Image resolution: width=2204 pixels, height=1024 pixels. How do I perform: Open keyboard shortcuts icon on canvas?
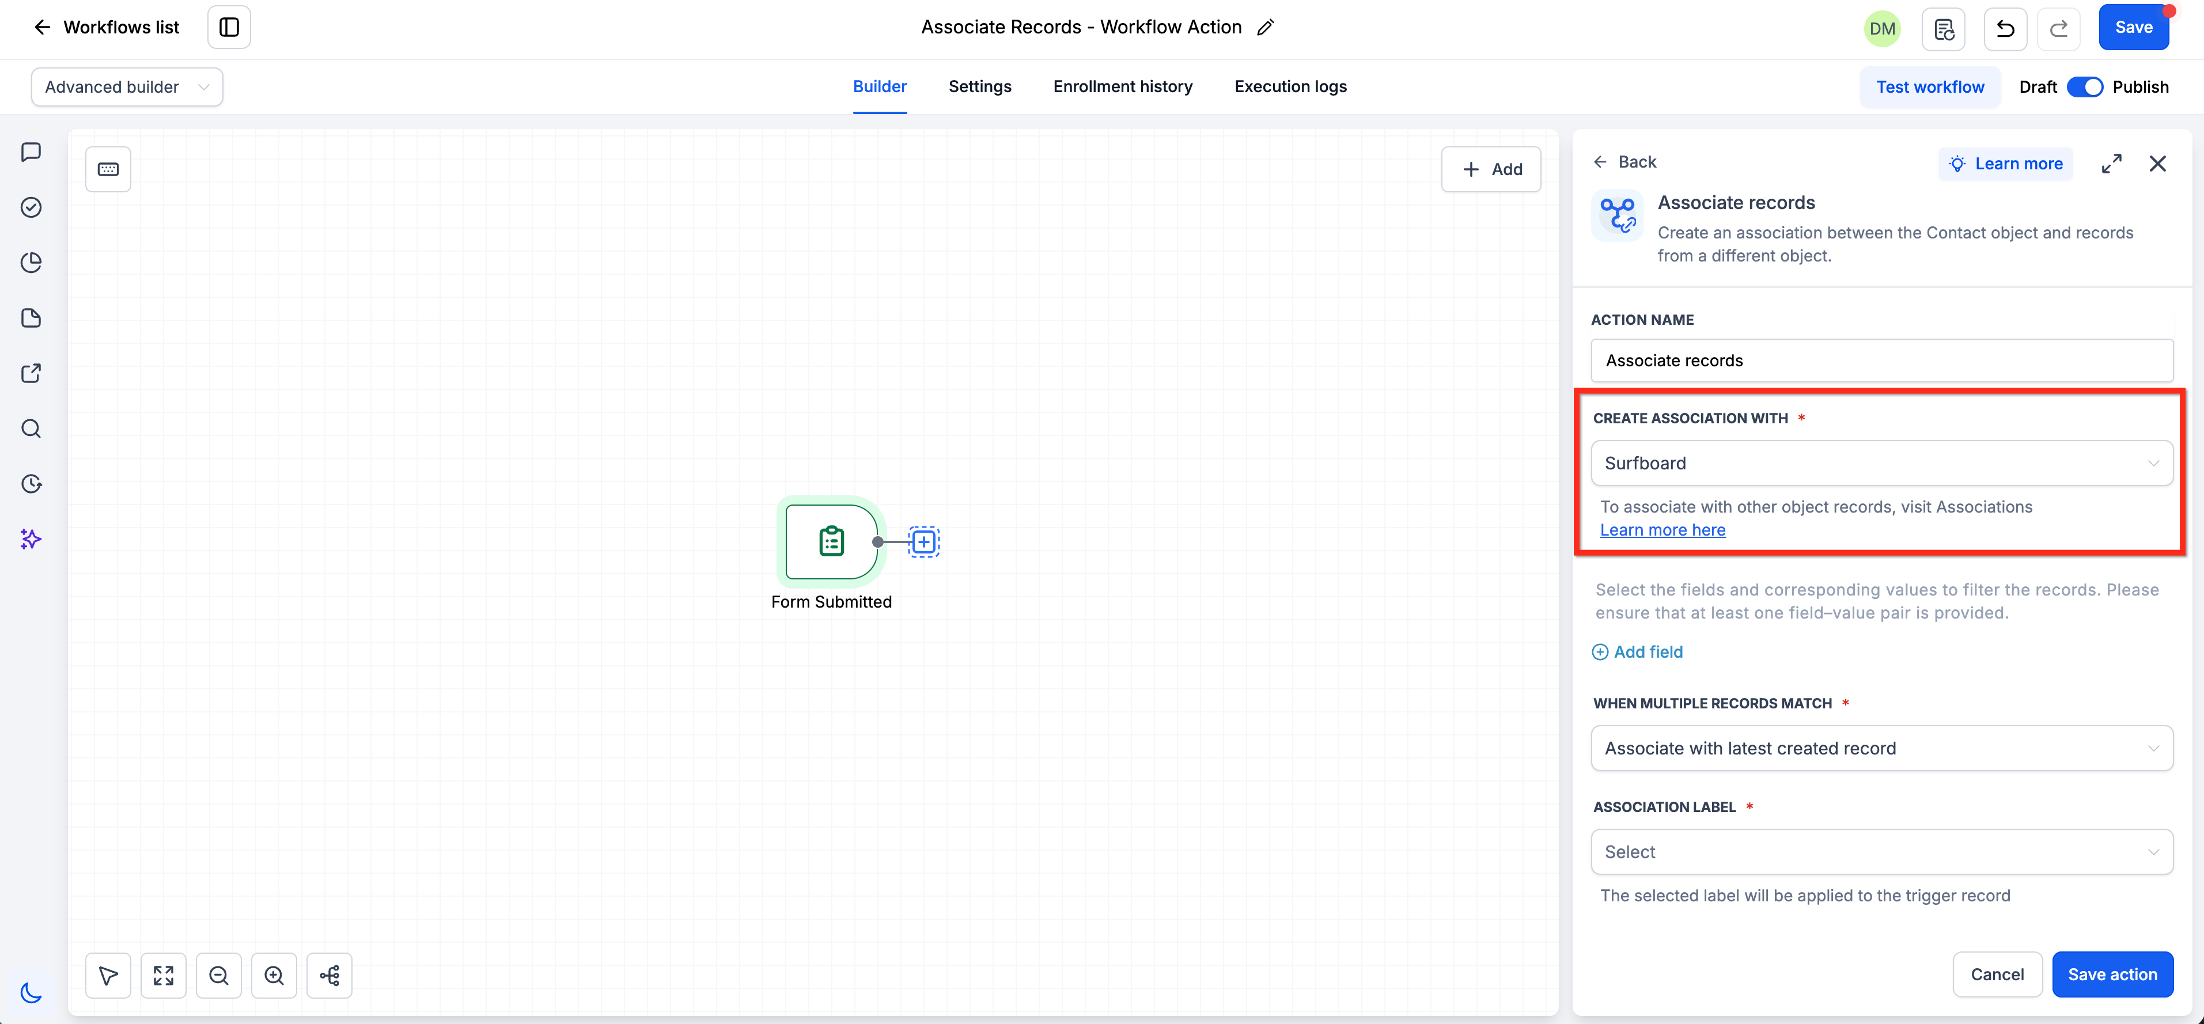point(109,169)
